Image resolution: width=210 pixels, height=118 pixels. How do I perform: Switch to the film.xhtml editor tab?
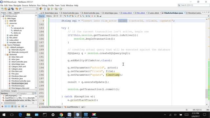(x=141, y=13)
